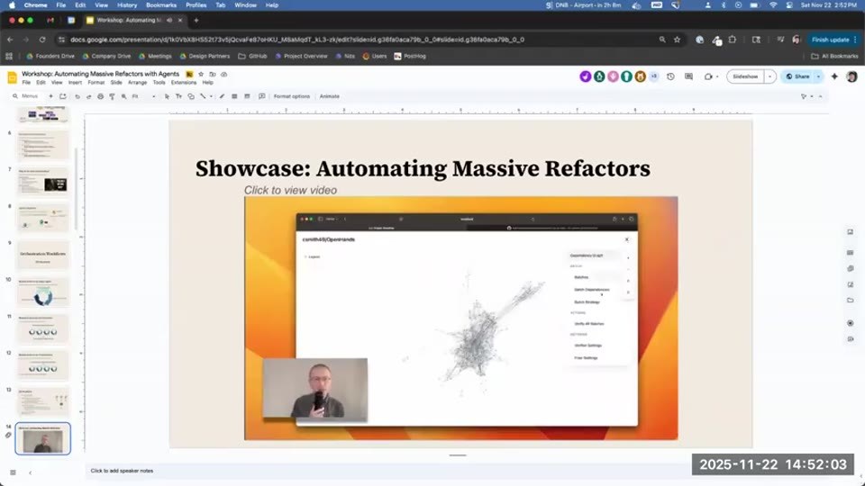Open the Apple menu

(12, 5)
